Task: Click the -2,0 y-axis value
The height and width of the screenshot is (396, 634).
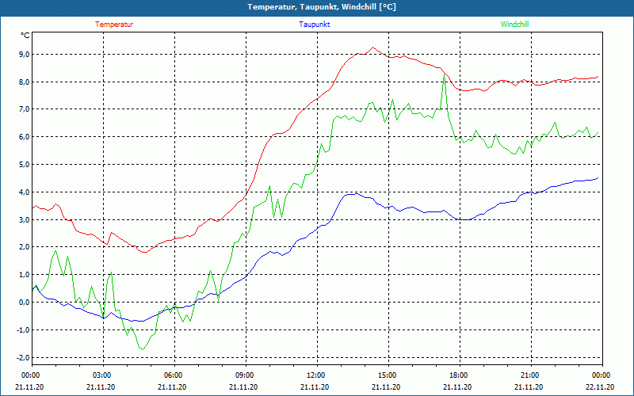Action: click(23, 357)
